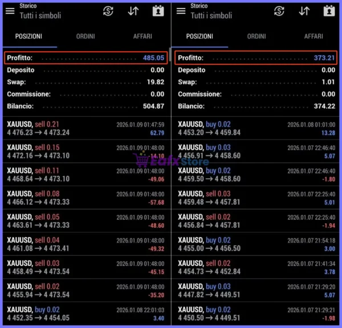Open XAUUSD sell 0.21 position
Viewport: 342px width, 328px height.
[x=87, y=128]
